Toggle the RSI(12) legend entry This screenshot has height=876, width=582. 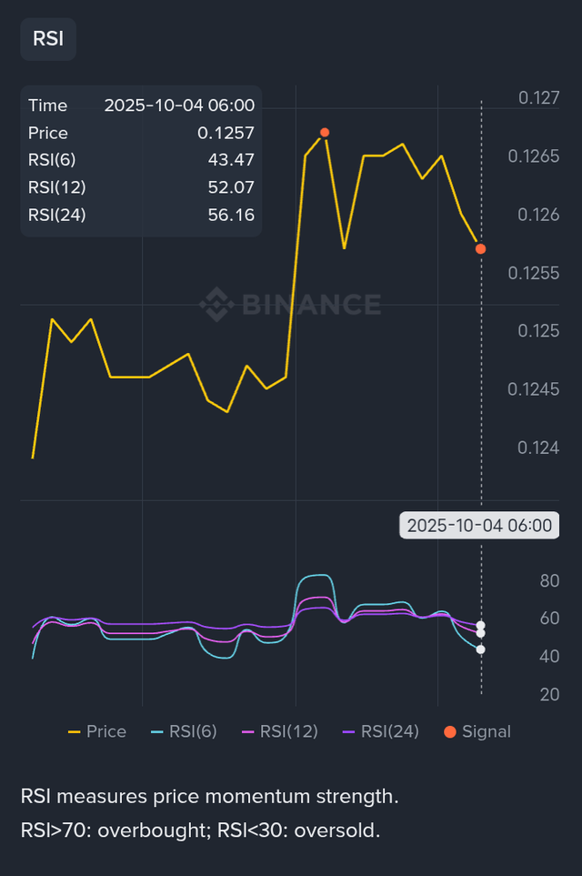pos(279,731)
